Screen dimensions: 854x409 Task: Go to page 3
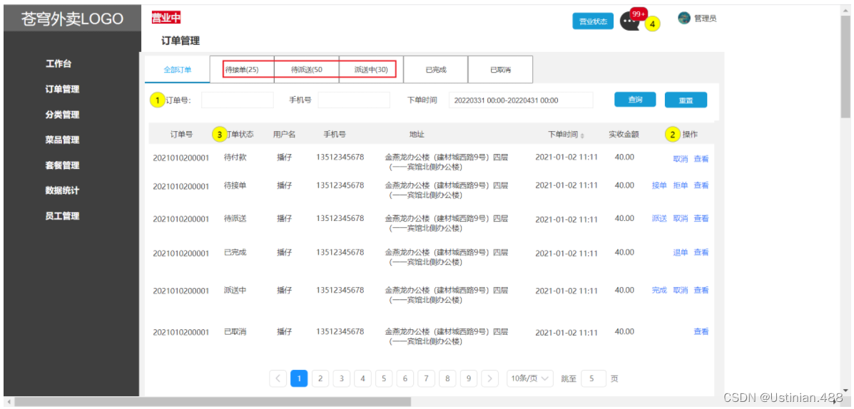[342, 378]
